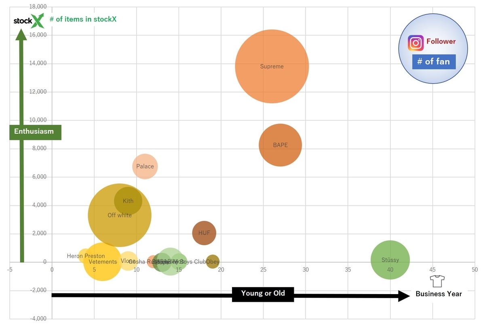The width and height of the screenshot is (485, 326).
Task: Click the 12,000 y-axis tick label
Action: click(38, 92)
